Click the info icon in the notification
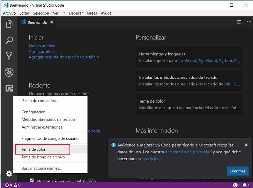The height and width of the screenshot is (188, 253). click(114, 145)
